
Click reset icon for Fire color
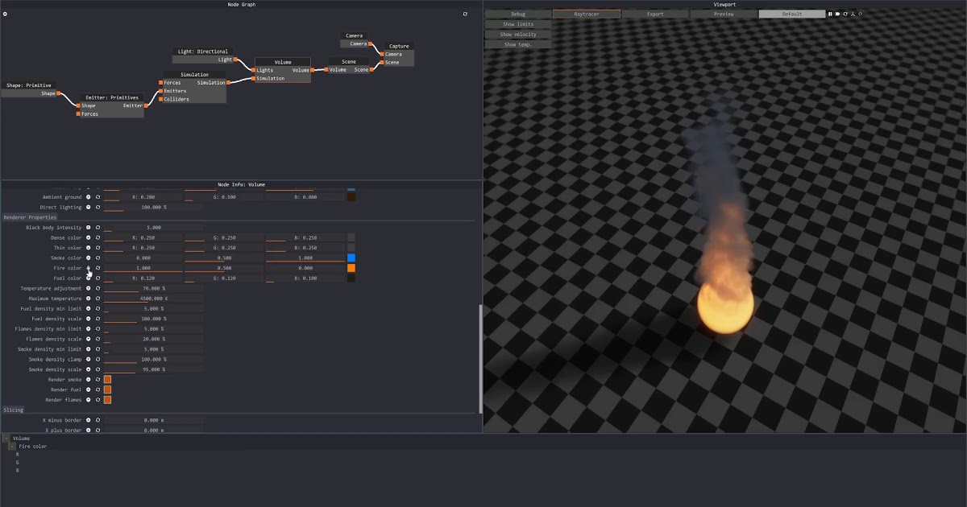(98, 268)
